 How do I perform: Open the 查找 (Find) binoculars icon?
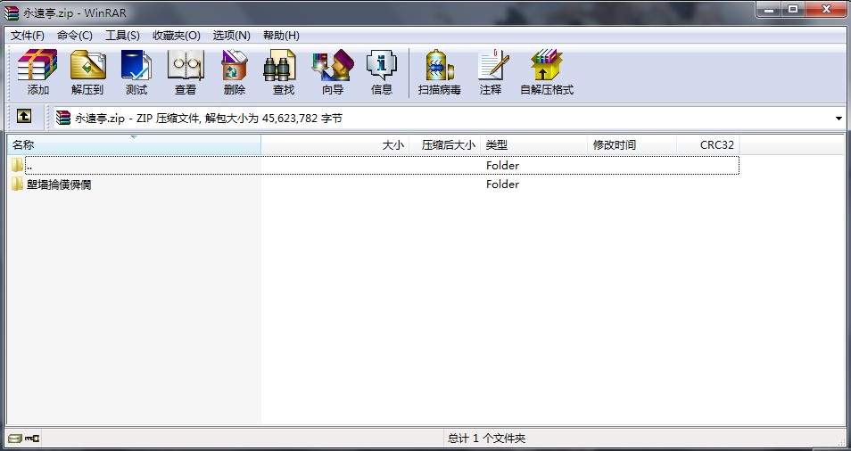(283, 72)
